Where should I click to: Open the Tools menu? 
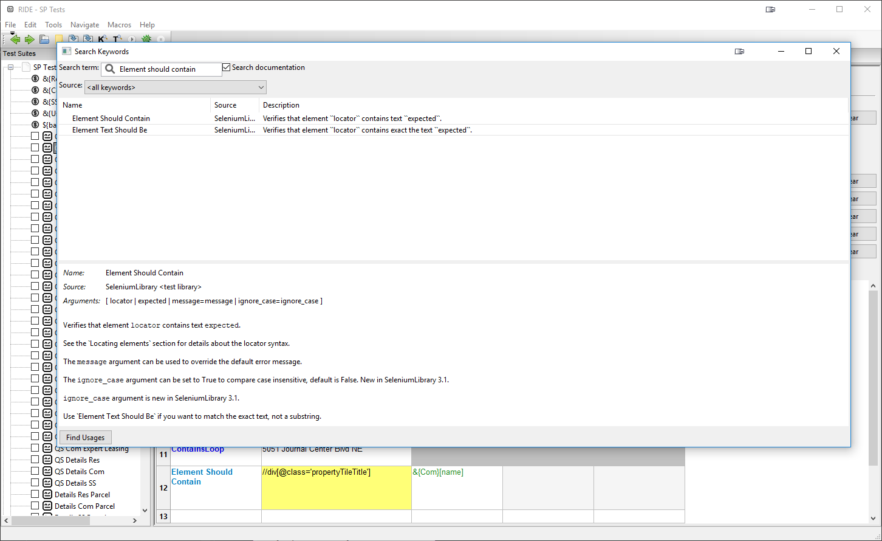click(x=53, y=25)
